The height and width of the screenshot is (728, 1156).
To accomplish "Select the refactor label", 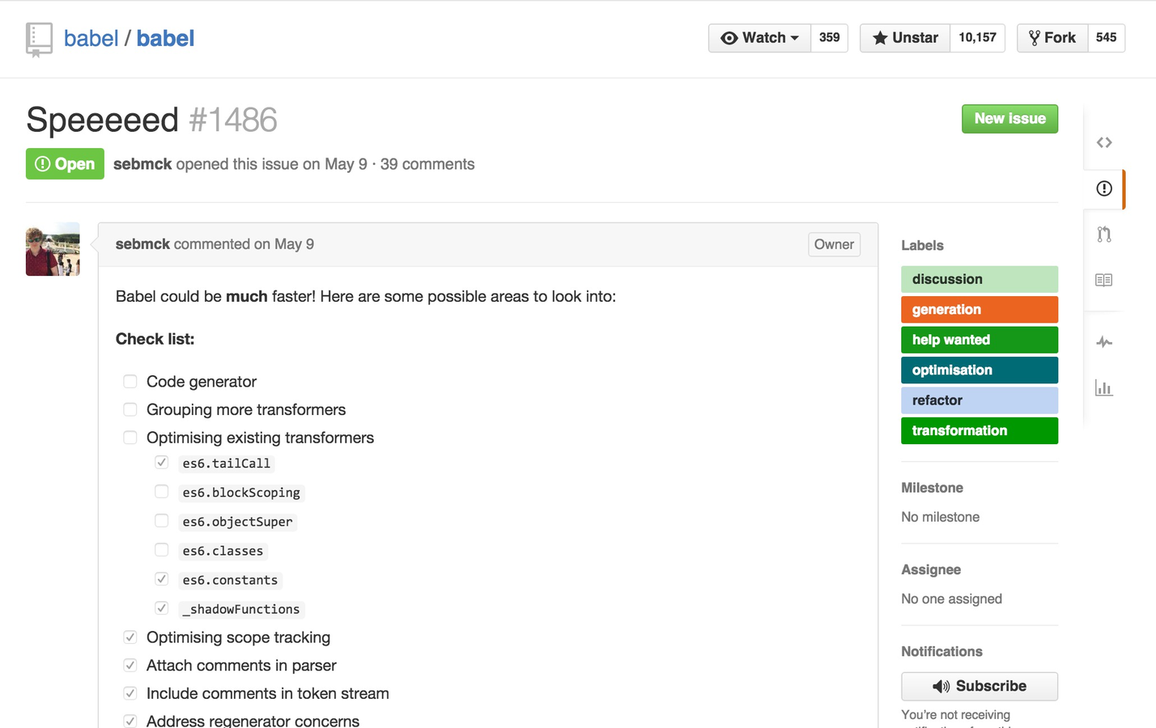I will pyautogui.click(x=980, y=400).
